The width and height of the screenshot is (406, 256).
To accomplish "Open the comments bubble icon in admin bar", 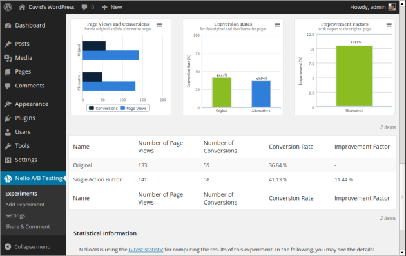I will [x=84, y=7].
